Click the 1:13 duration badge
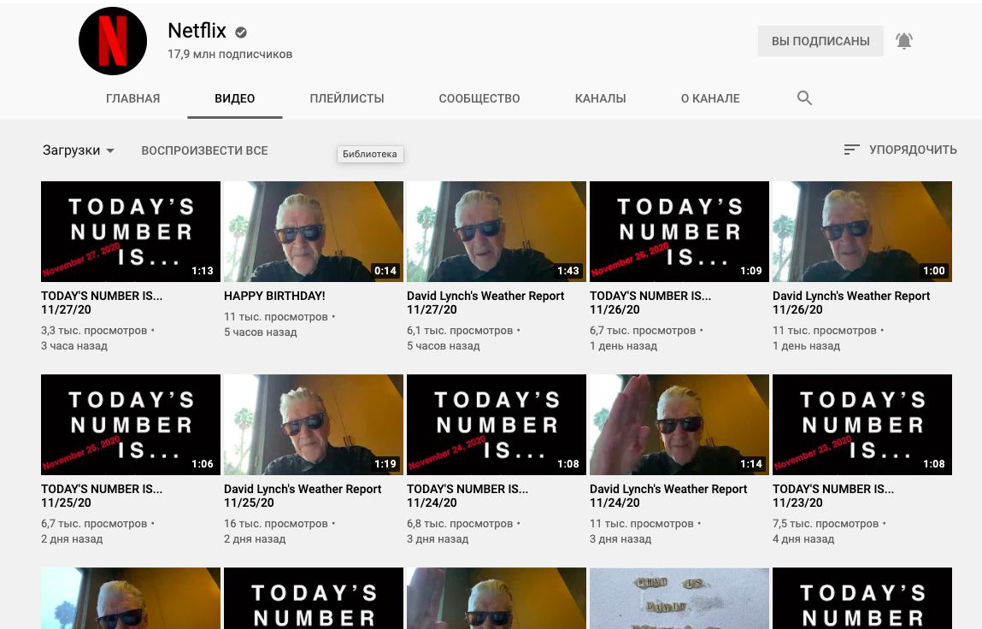Screen dimensions: 982x629 coord(203,271)
